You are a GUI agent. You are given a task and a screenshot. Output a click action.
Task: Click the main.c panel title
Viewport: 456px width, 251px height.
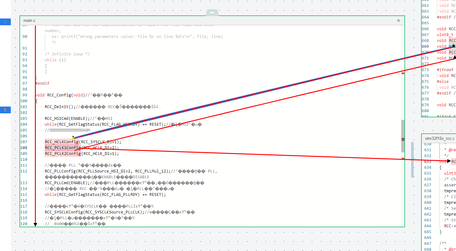pos(29,21)
